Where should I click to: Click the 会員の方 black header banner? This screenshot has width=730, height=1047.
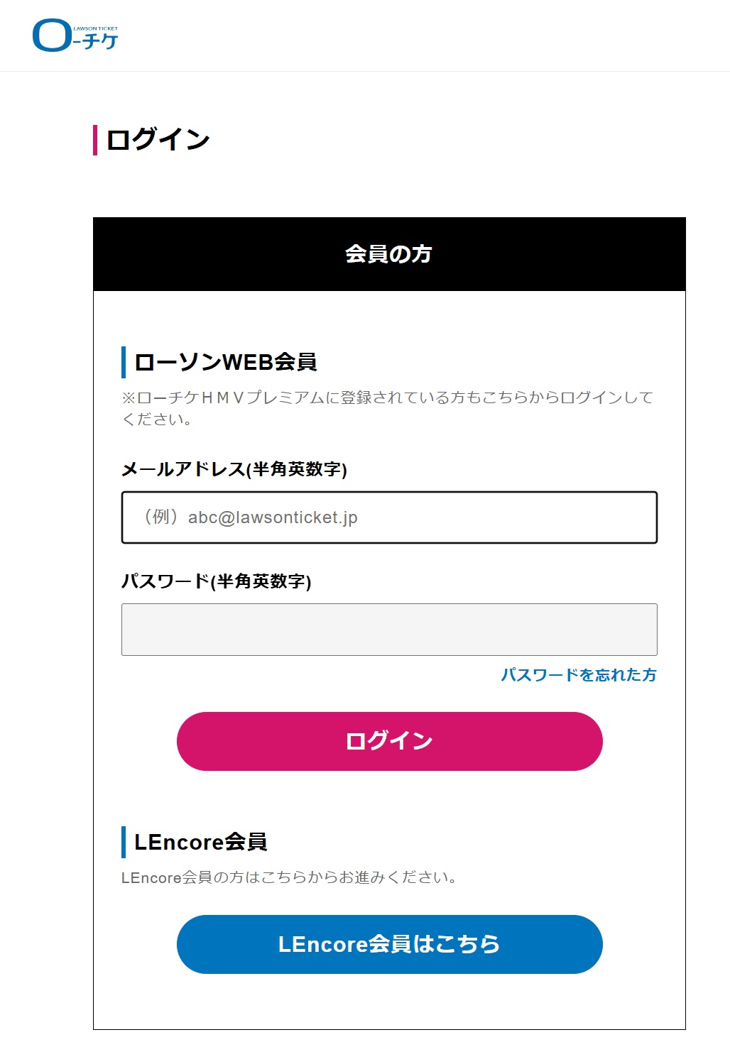point(389,254)
